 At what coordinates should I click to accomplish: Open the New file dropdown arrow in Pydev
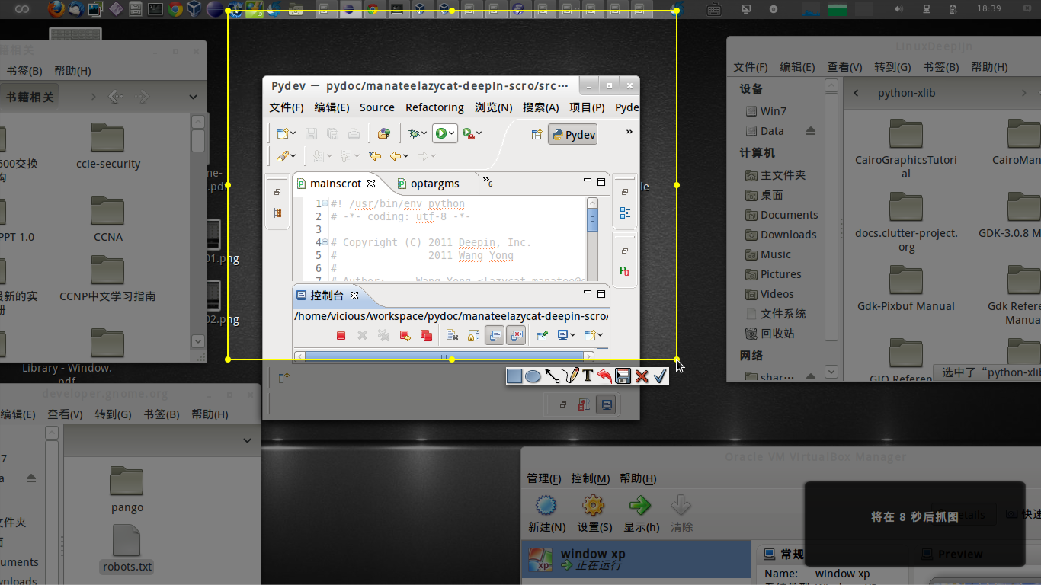click(293, 133)
